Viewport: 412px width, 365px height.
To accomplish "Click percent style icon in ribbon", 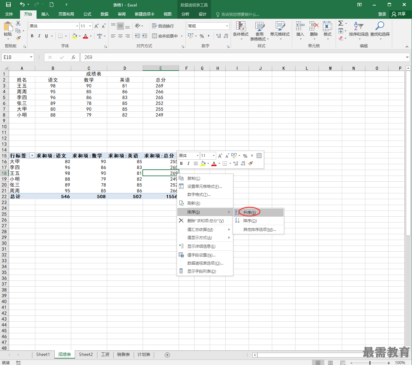I will tap(202, 36).
